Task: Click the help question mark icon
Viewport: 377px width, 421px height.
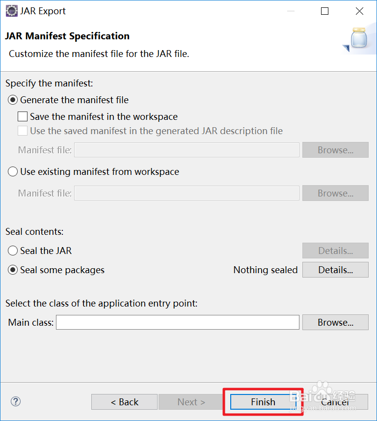Action: [x=15, y=401]
